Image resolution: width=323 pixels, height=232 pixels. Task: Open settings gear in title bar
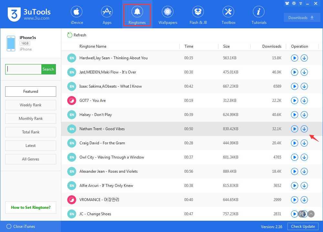click(294, 3)
